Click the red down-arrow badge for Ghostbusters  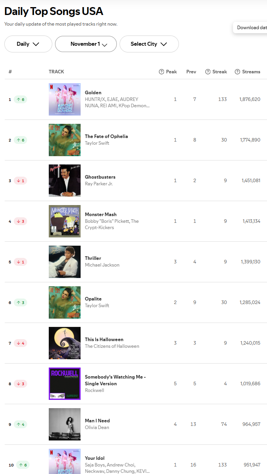[20, 181]
